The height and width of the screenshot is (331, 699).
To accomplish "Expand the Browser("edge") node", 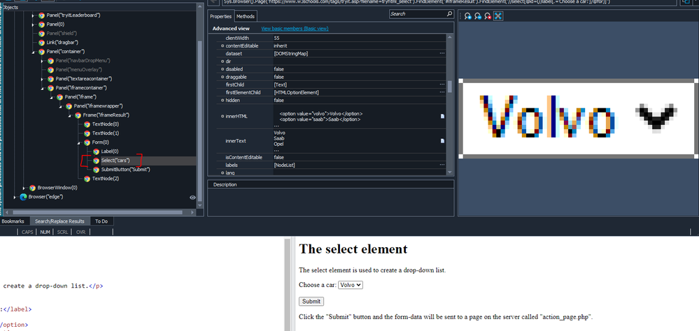I will (15, 197).
